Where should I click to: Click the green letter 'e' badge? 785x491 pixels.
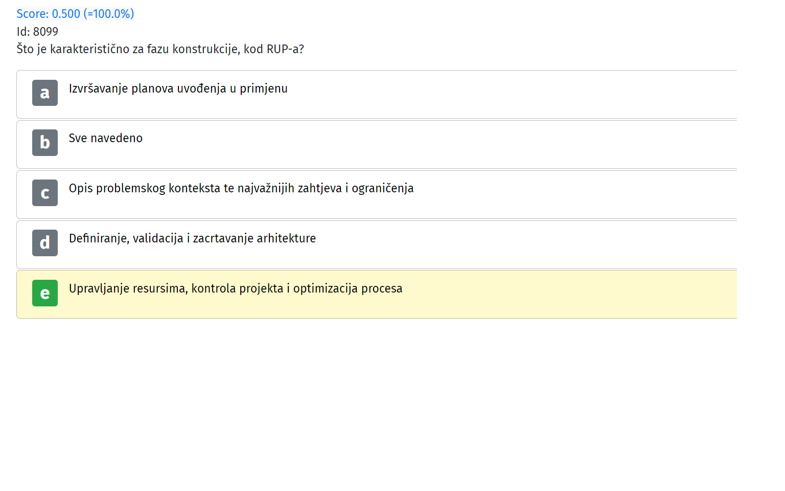point(45,293)
